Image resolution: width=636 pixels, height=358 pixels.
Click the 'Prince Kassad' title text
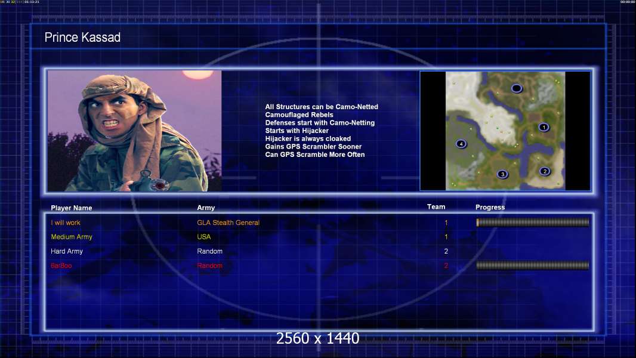tap(82, 38)
